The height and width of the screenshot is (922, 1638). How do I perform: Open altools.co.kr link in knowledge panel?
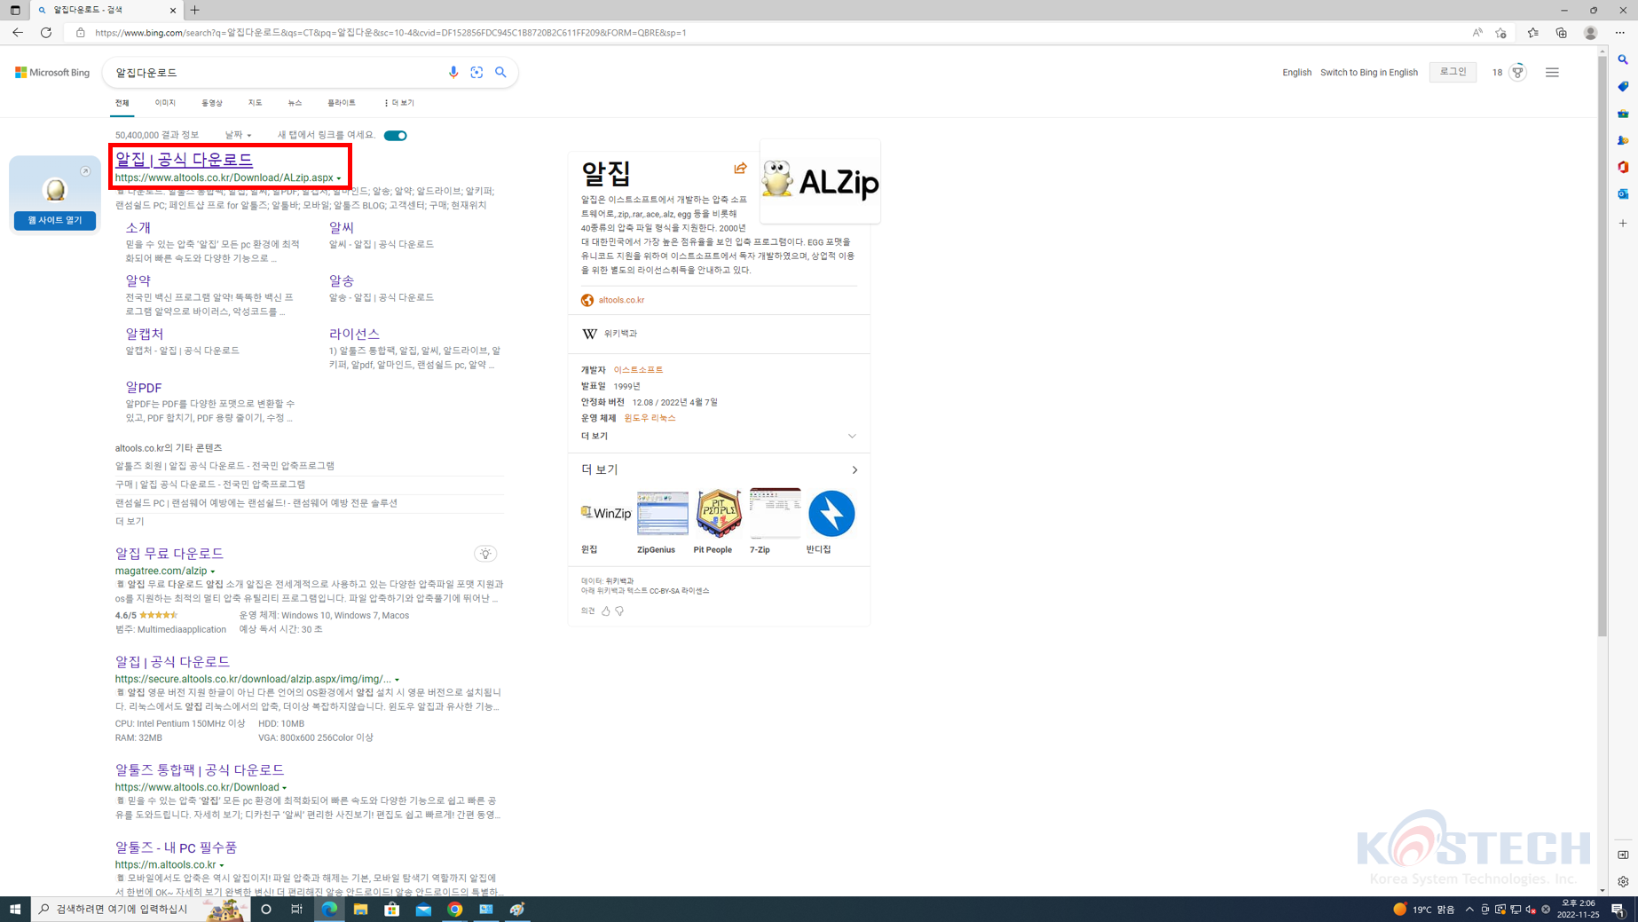tap(621, 301)
